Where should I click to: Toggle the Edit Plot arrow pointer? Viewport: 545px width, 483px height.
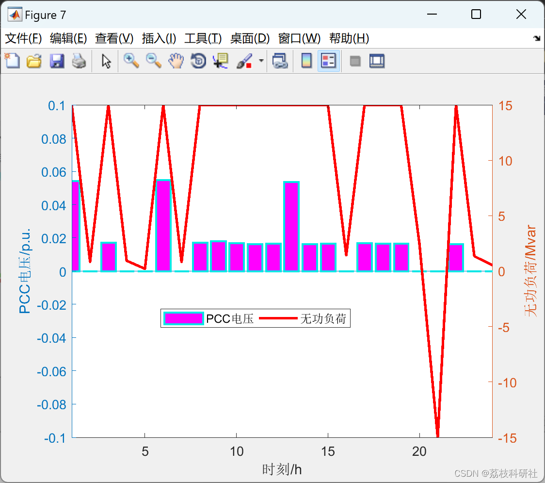click(x=106, y=61)
